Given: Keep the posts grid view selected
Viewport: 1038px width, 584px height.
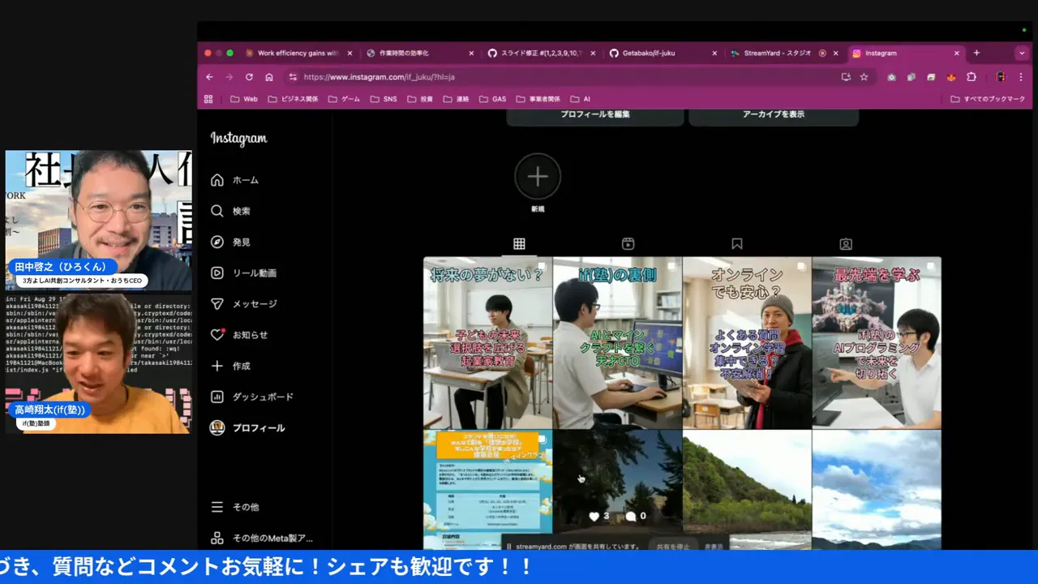Looking at the screenshot, I should pyautogui.click(x=519, y=243).
